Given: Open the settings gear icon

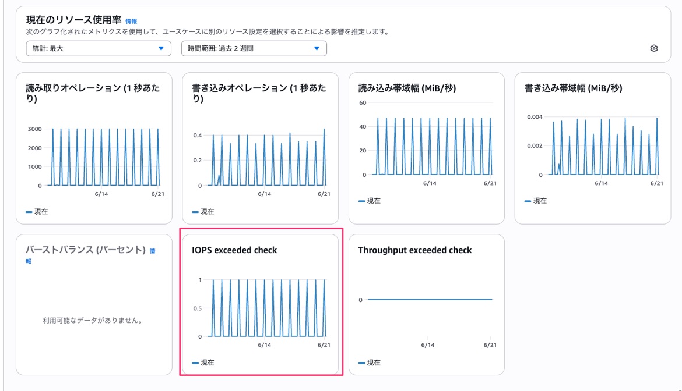Looking at the screenshot, I should [653, 49].
